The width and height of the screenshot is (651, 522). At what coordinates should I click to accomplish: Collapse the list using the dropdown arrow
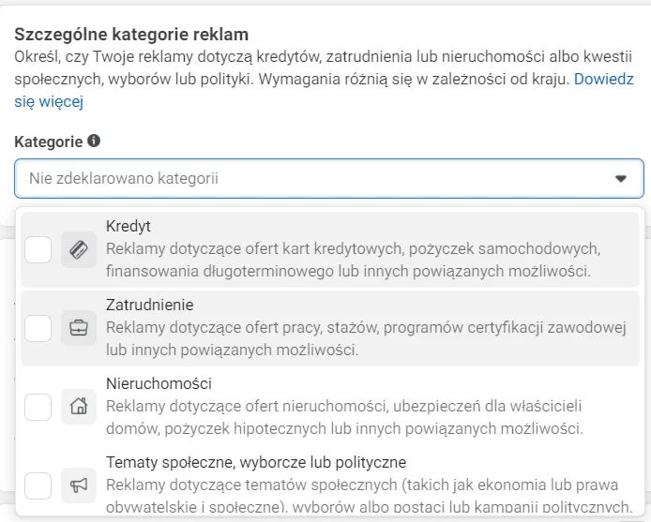pos(620,178)
